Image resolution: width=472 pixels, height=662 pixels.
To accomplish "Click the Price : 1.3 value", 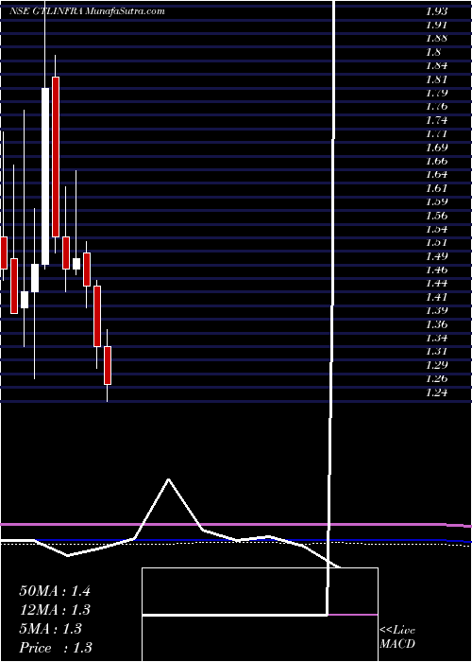I will (55, 648).
